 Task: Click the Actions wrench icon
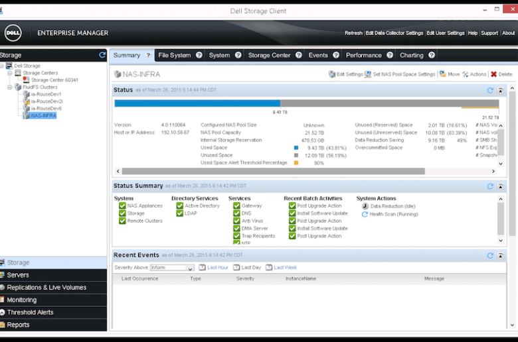(466, 74)
